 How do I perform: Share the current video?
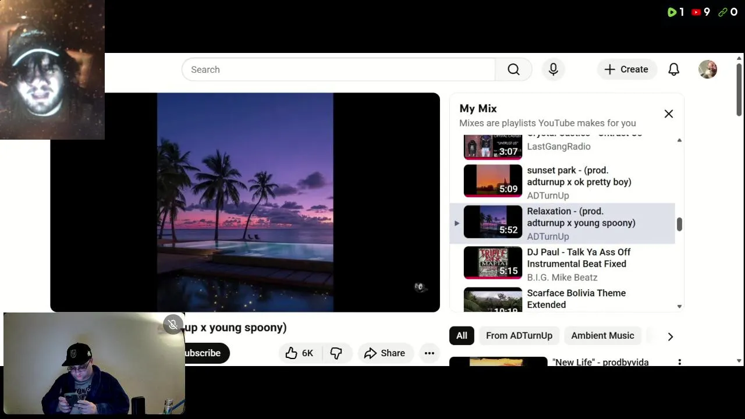(x=385, y=353)
